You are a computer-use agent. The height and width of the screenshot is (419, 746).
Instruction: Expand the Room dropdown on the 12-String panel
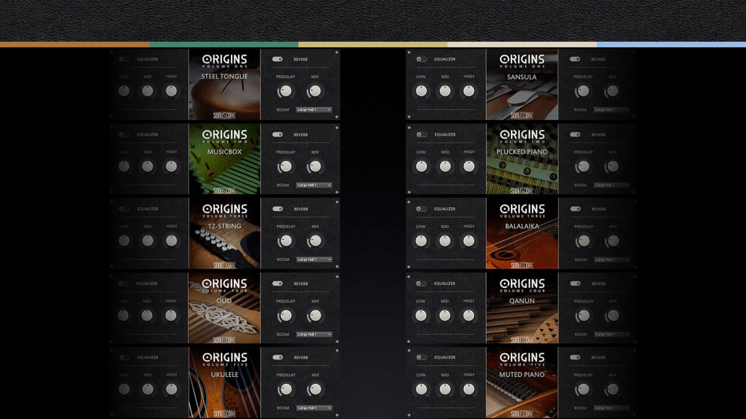(314, 260)
